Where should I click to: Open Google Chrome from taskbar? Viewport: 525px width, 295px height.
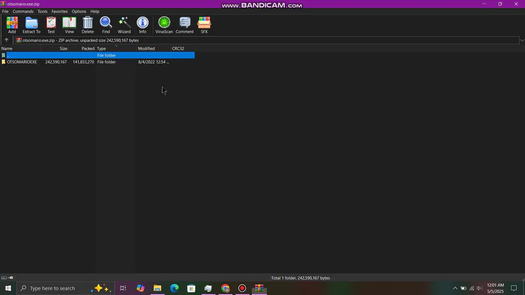pyautogui.click(x=225, y=288)
